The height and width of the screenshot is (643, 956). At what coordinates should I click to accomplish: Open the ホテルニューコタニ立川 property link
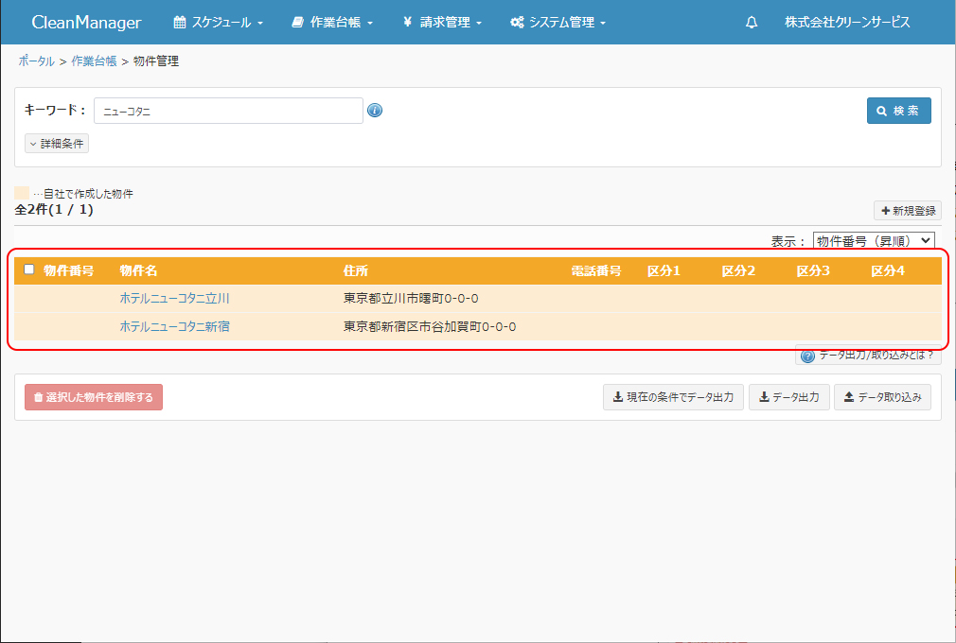(x=174, y=299)
